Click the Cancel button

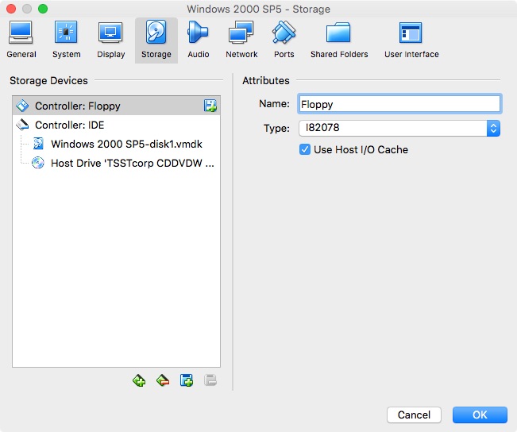(x=414, y=415)
